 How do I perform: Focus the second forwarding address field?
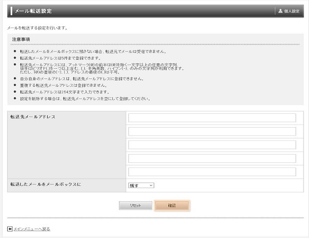pyautogui.click(x=212, y=132)
